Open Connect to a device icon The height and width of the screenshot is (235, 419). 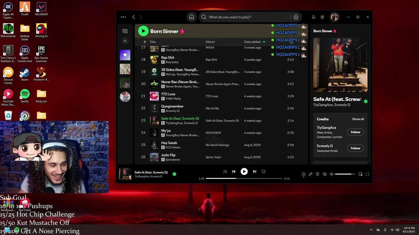point(324,174)
